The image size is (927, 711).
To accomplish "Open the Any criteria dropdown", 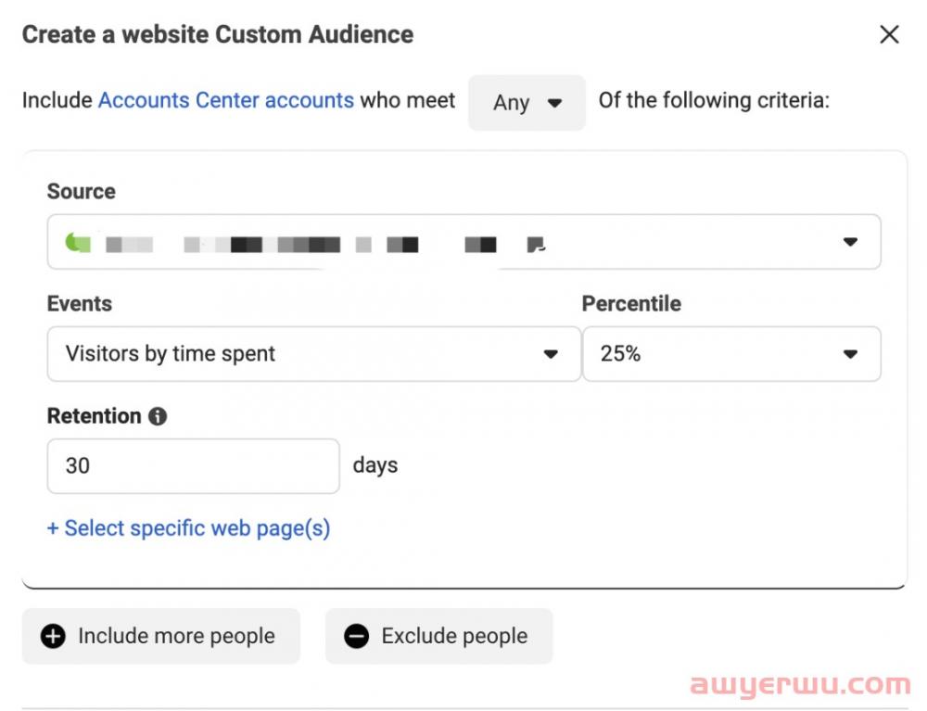I will (526, 103).
